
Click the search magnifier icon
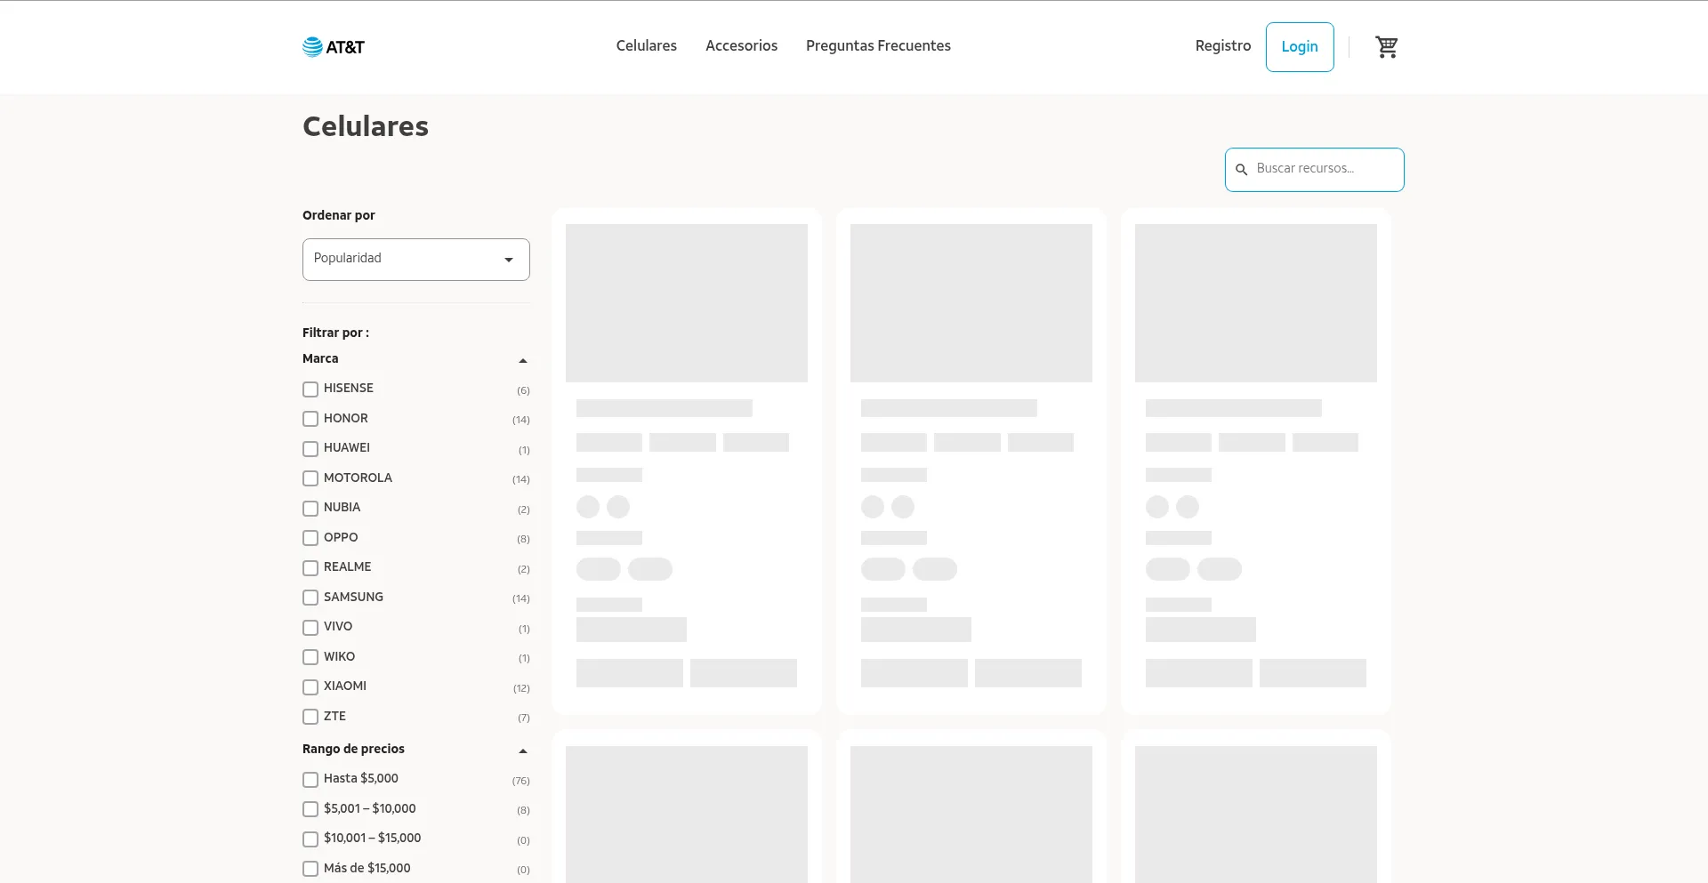pyautogui.click(x=1242, y=170)
